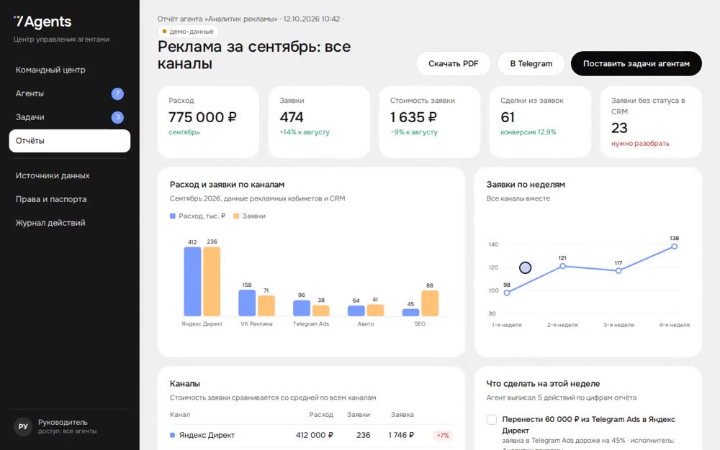Click the демо-данные label text

192,32
